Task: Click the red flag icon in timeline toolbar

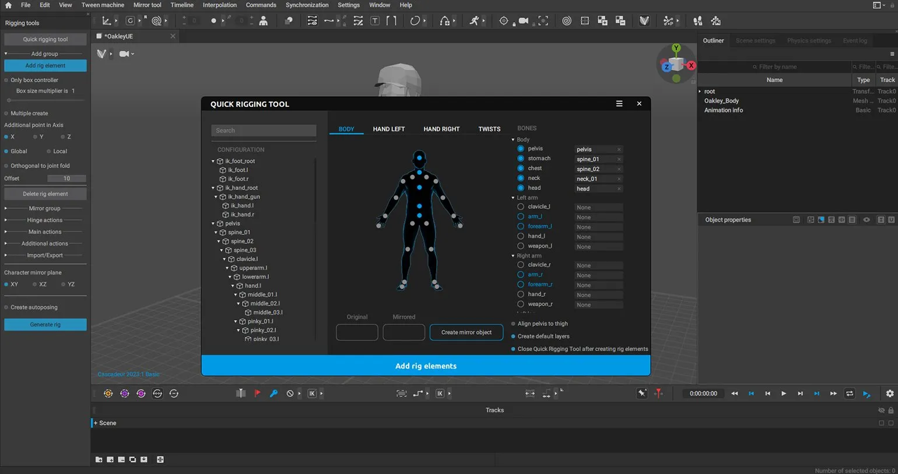Action: (x=257, y=394)
